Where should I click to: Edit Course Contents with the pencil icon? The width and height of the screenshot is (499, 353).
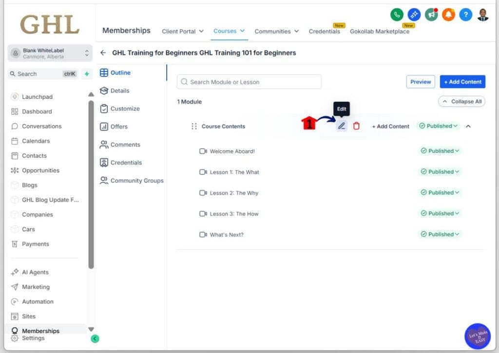pyautogui.click(x=342, y=126)
